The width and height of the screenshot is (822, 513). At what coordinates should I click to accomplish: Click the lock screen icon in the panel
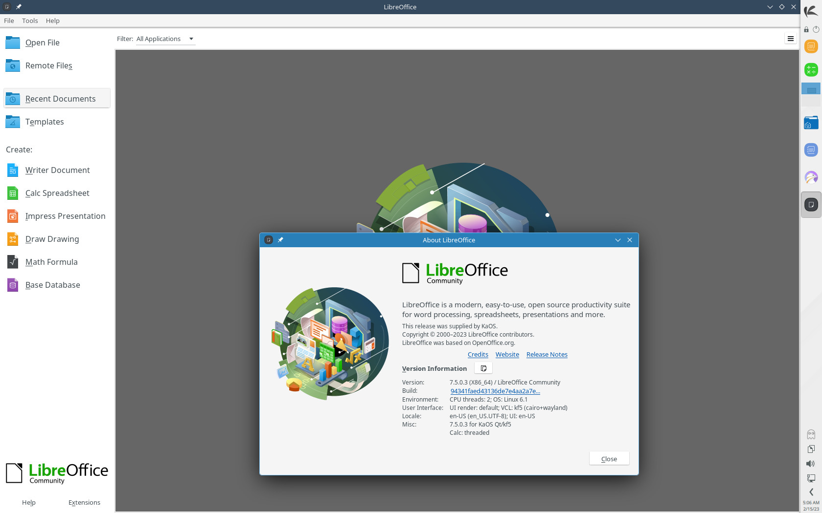pos(806,29)
